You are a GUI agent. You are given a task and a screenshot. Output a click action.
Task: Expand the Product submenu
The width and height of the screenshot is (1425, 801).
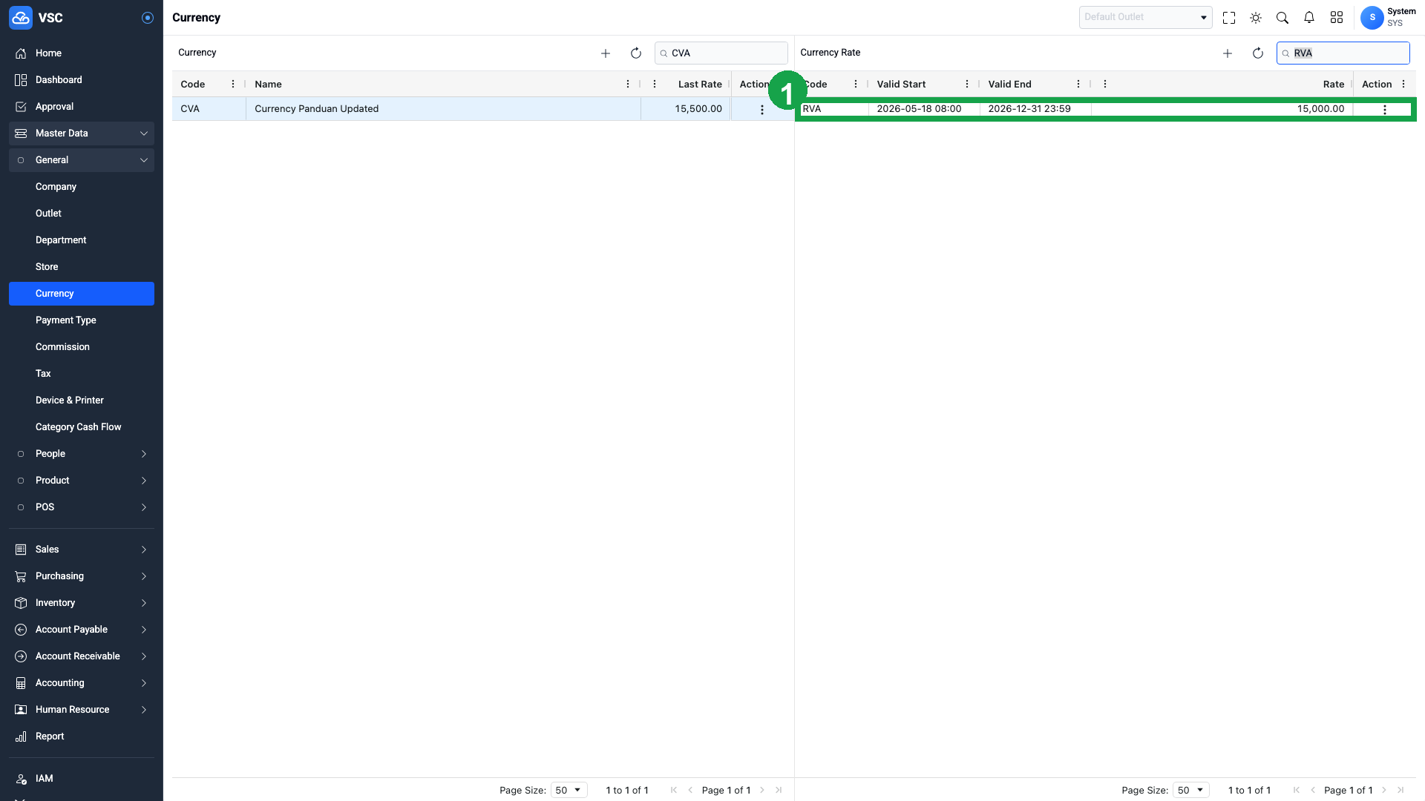pyautogui.click(x=82, y=481)
